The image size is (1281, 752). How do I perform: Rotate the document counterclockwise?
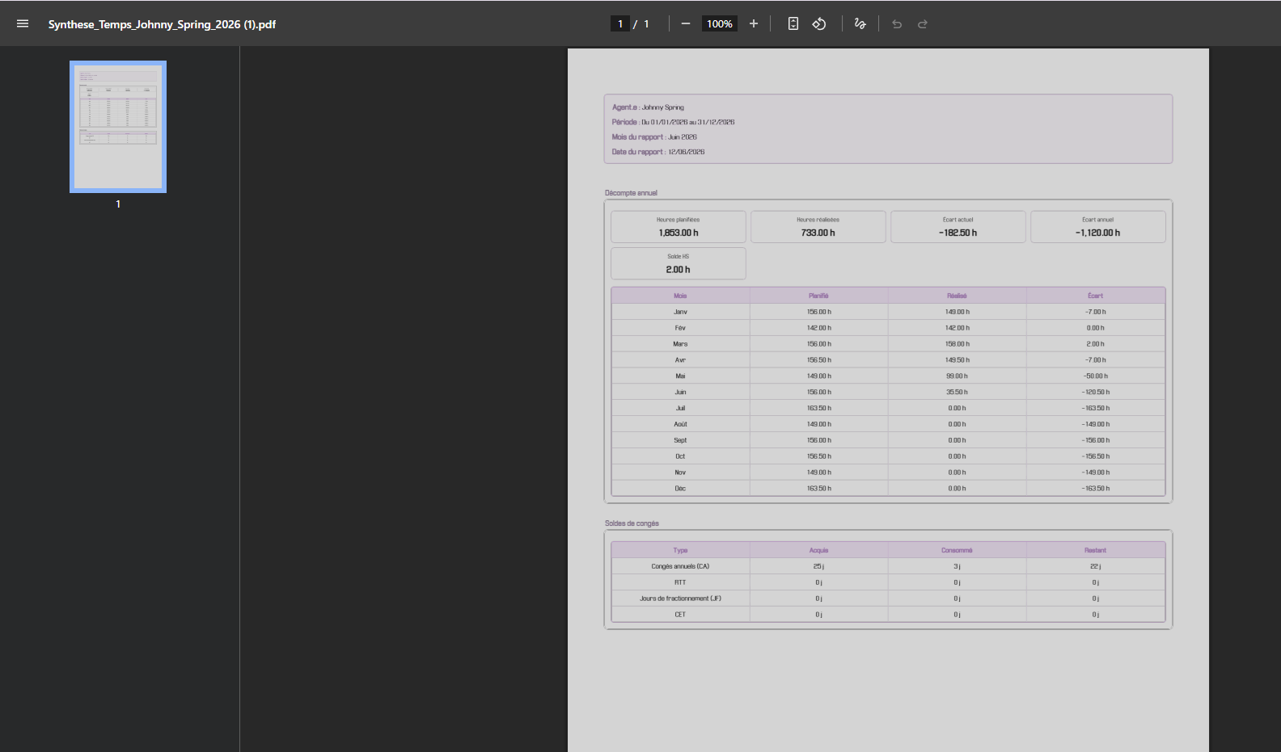[819, 23]
